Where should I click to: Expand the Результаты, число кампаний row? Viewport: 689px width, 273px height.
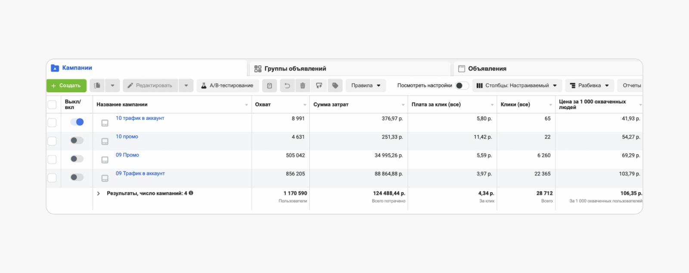99,194
